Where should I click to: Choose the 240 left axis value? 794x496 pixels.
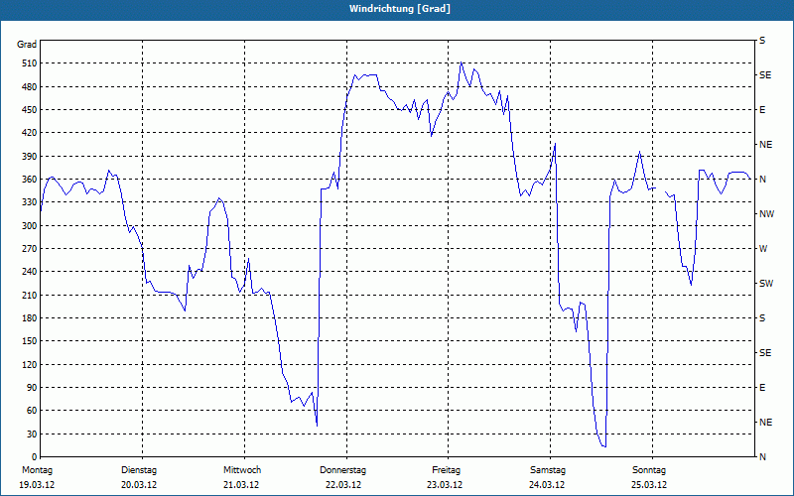[x=30, y=272]
